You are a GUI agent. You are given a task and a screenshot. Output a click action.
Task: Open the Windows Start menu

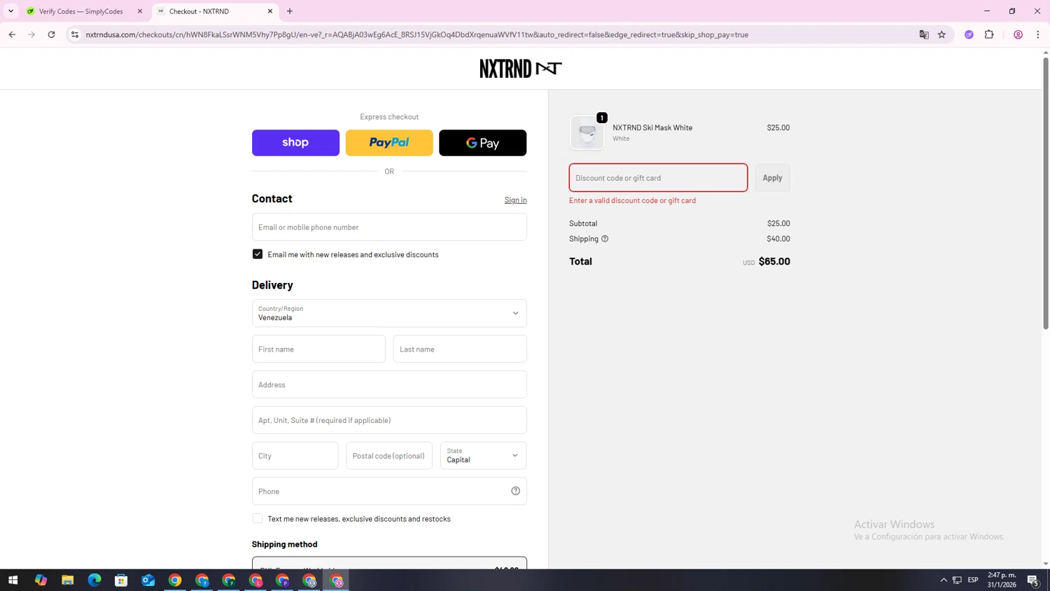click(13, 580)
